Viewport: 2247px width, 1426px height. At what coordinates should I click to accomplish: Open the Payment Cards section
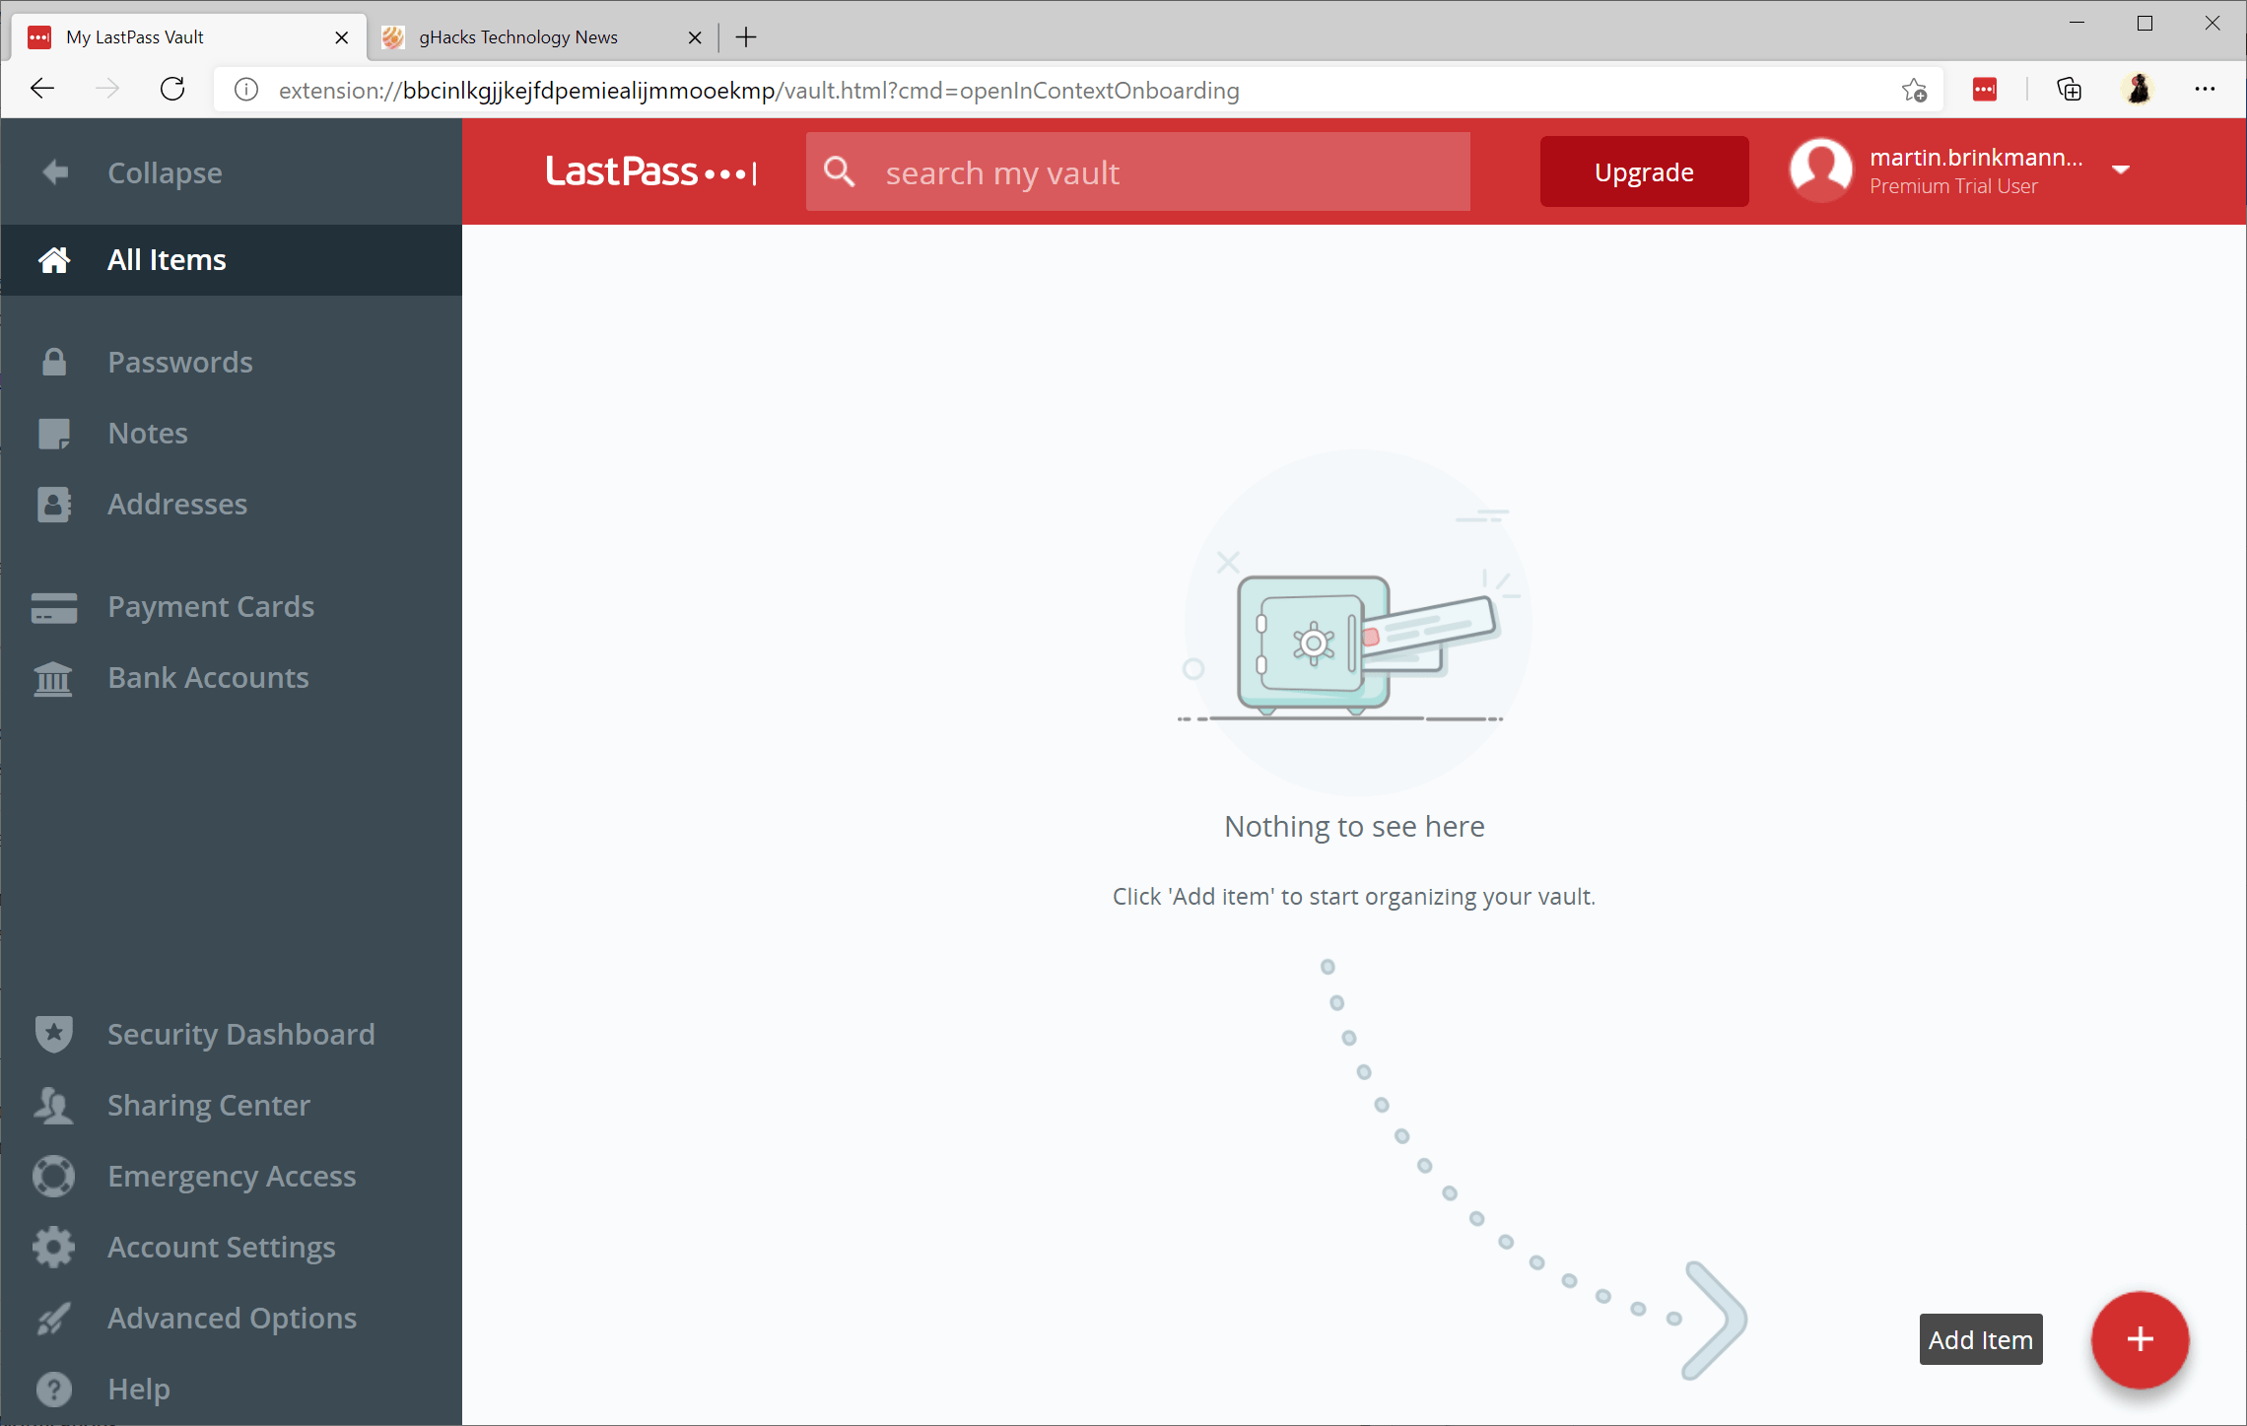211,606
